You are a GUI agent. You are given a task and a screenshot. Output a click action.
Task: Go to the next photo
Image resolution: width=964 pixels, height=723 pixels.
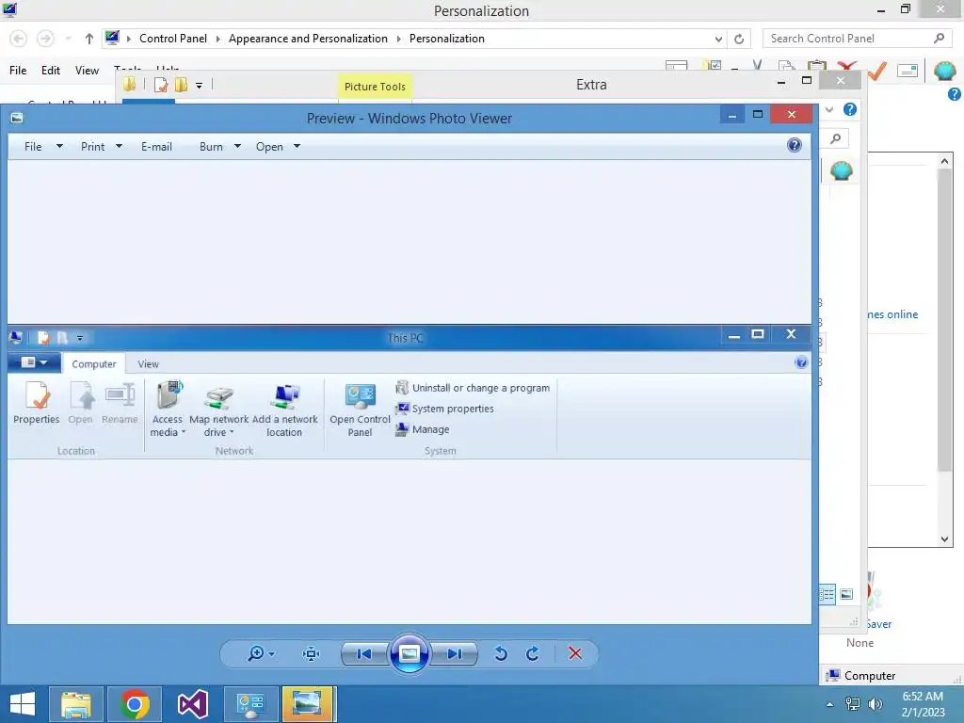pos(455,653)
